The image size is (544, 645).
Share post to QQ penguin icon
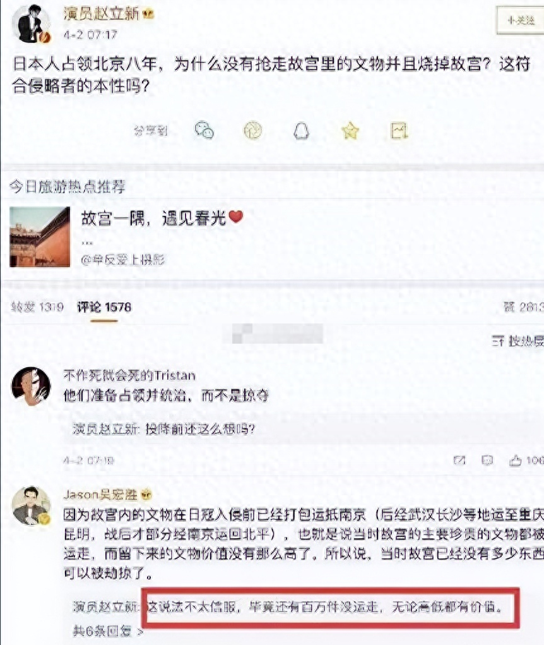coord(301,131)
